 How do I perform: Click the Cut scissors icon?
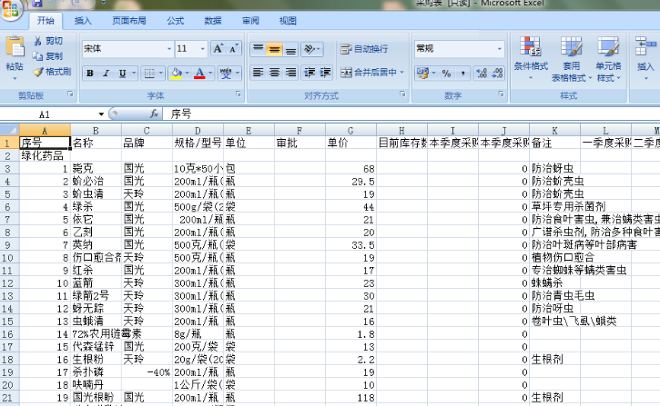(38, 41)
